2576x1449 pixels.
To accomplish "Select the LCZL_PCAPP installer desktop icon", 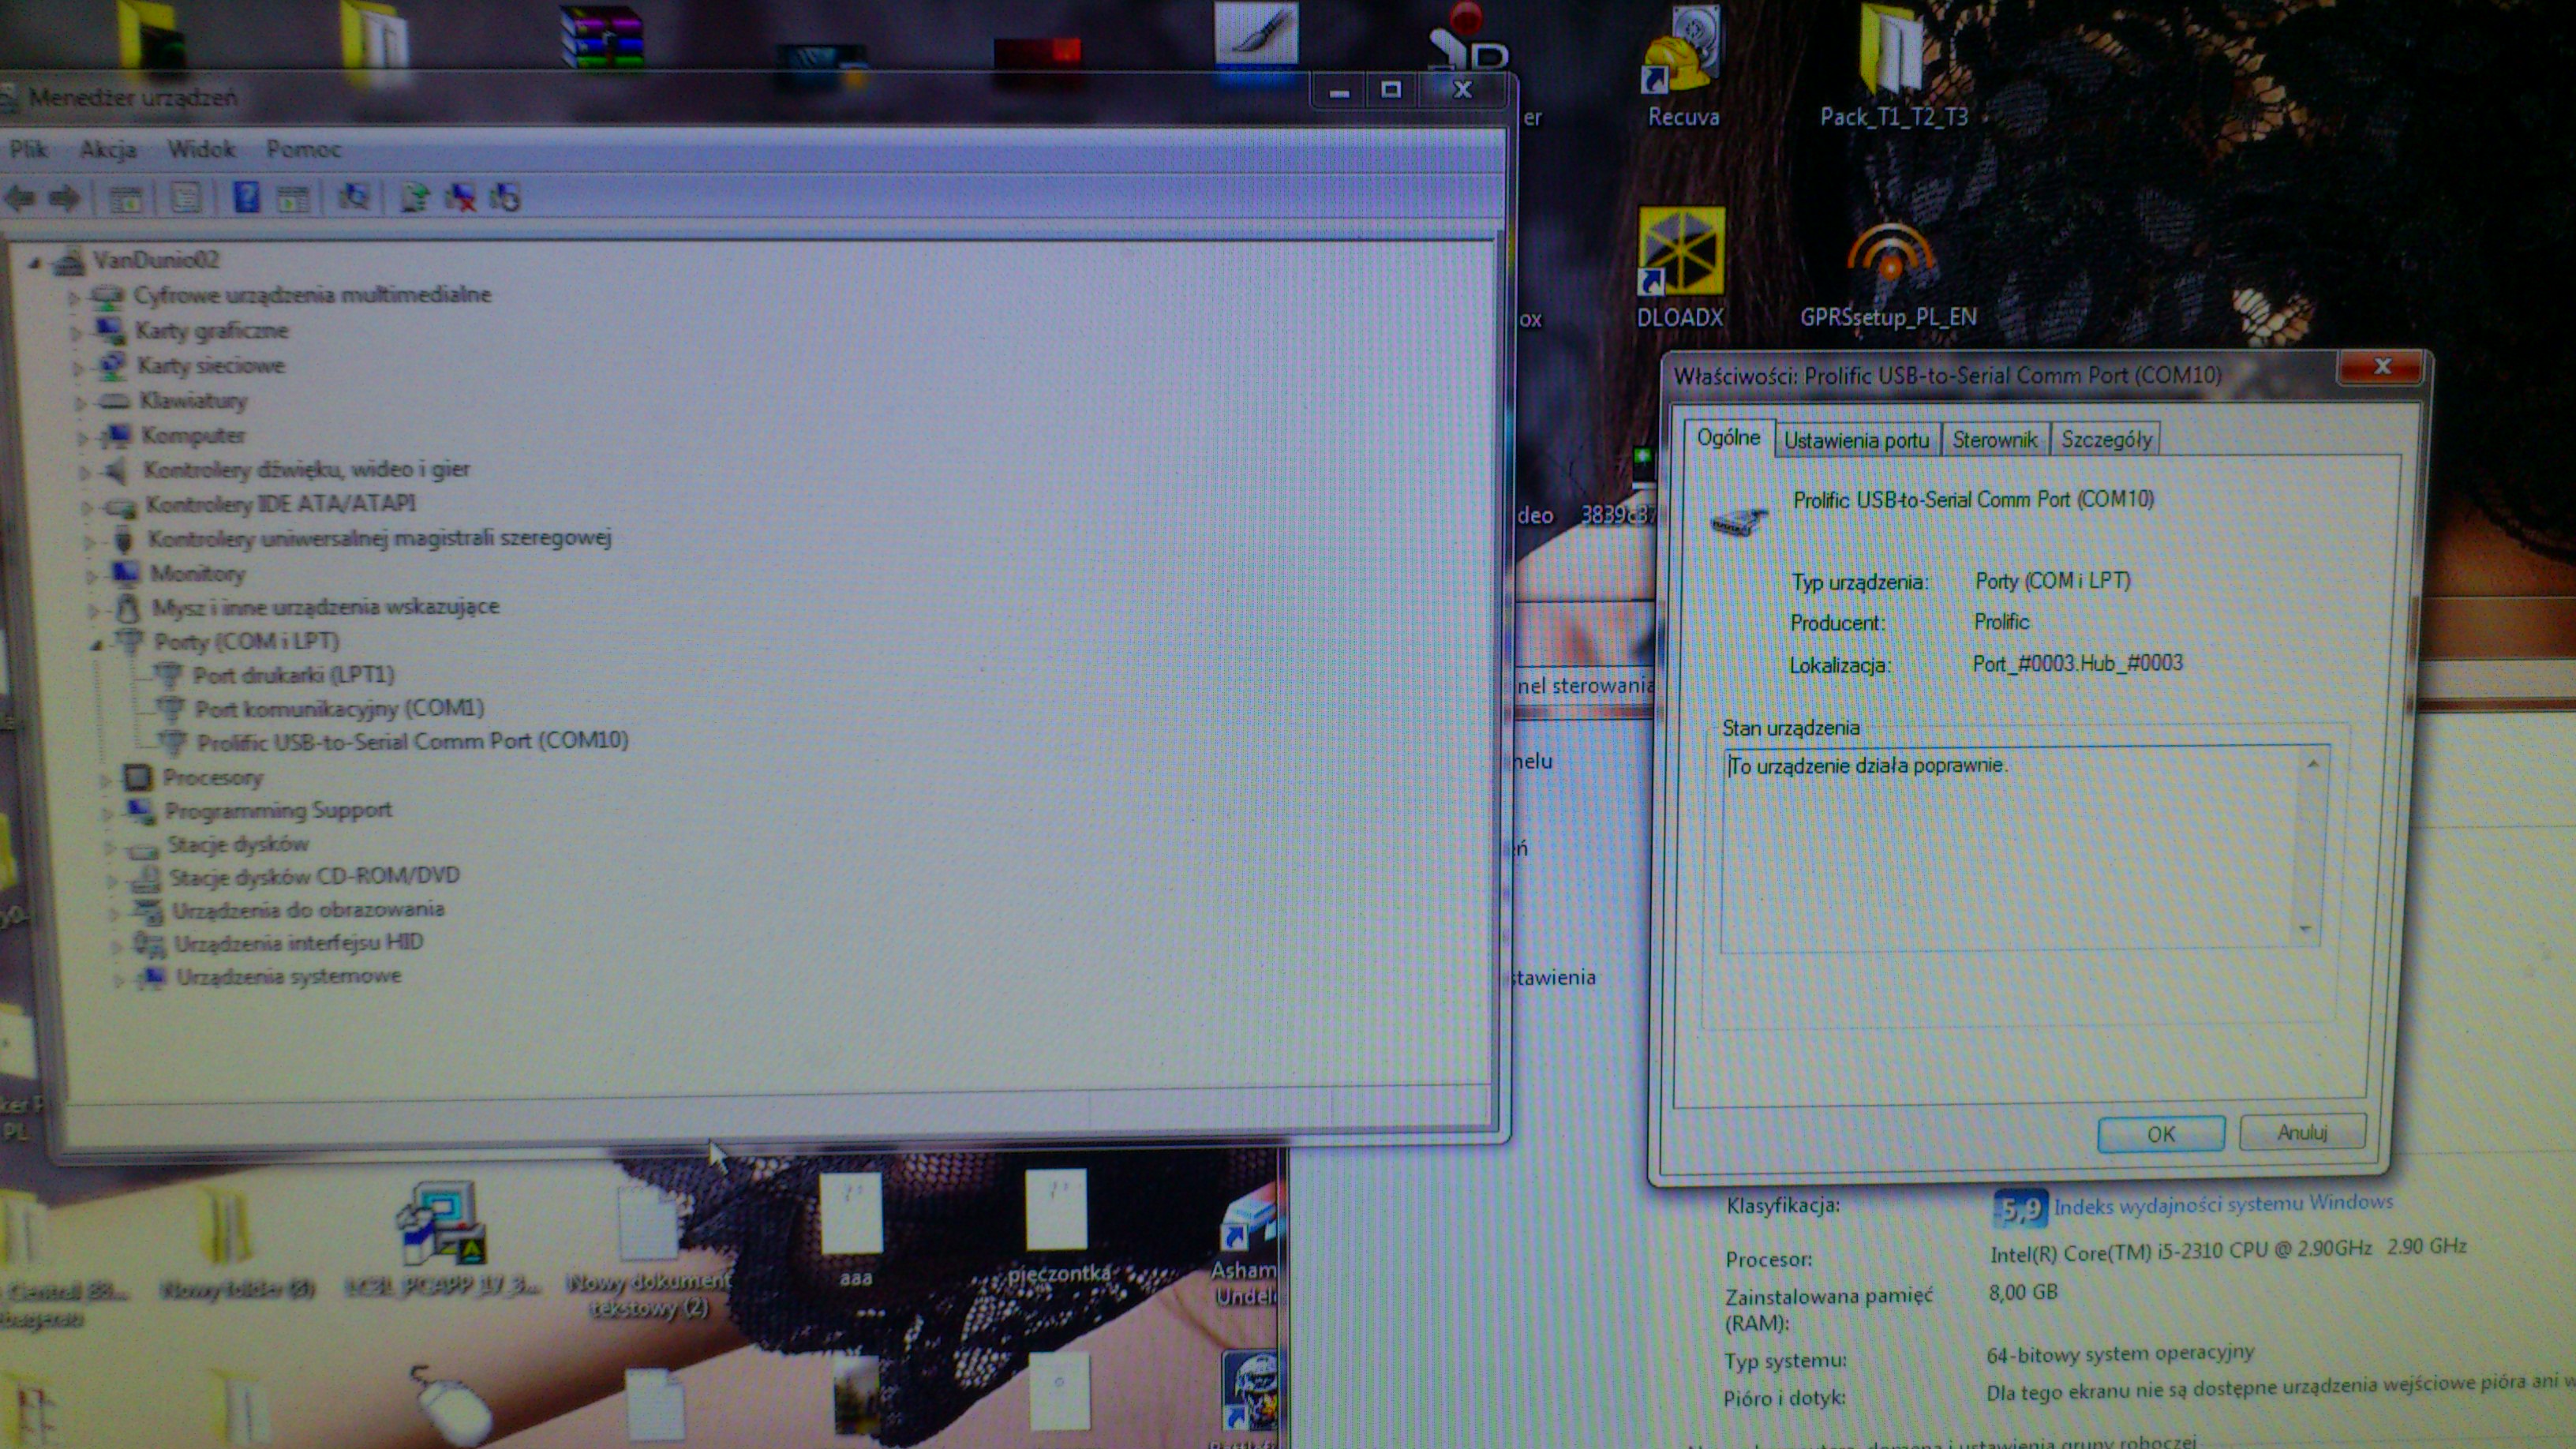I will click(442, 1240).
